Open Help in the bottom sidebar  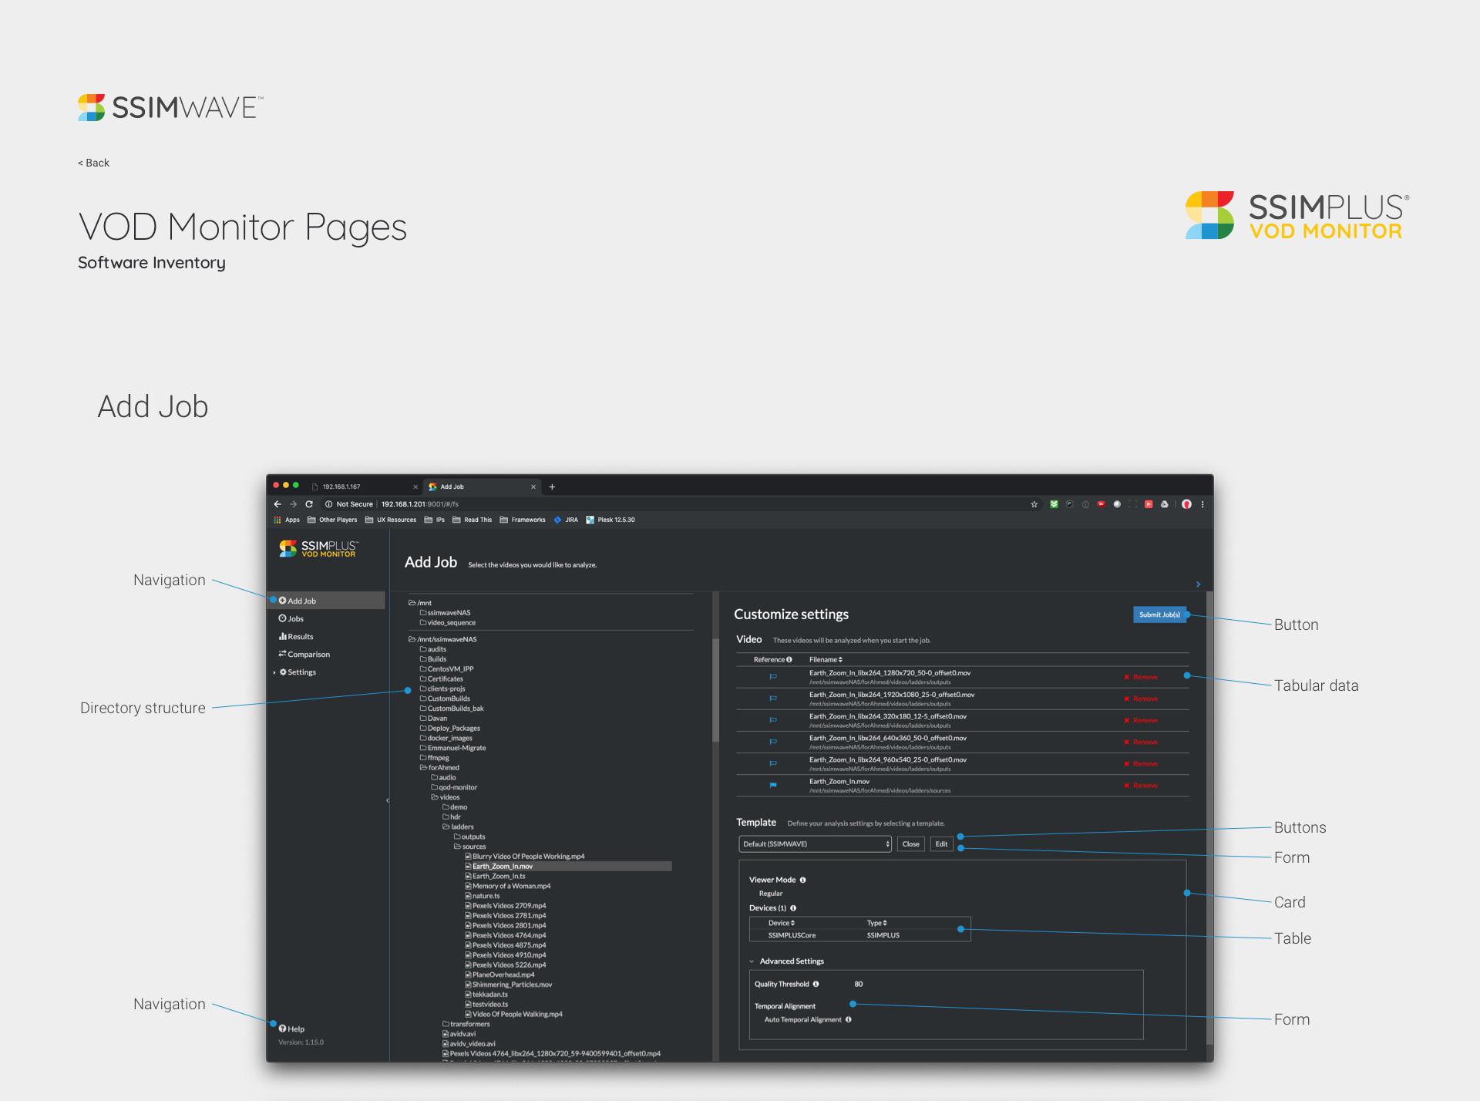(x=291, y=1029)
